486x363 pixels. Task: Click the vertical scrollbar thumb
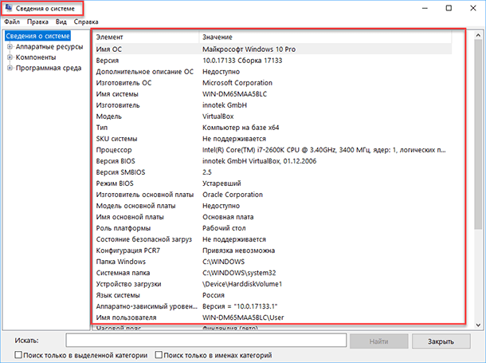click(x=478, y=135)
